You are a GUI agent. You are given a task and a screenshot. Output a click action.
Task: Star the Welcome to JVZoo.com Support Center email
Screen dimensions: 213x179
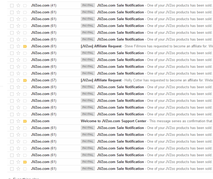pos(18,121)
